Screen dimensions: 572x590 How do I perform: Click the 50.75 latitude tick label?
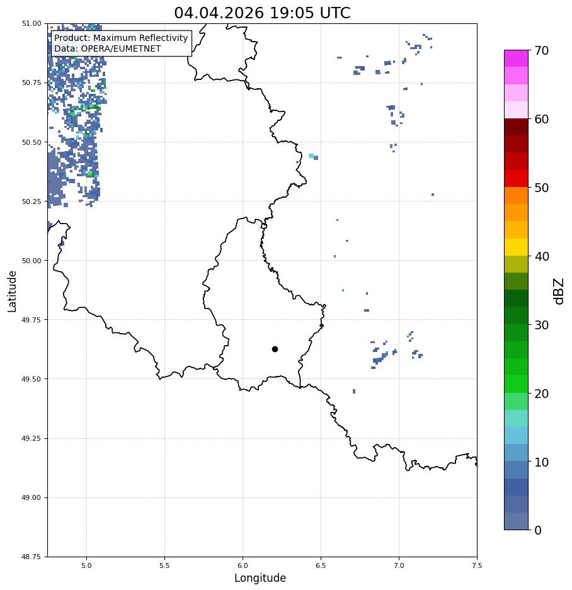click(31, 82)
